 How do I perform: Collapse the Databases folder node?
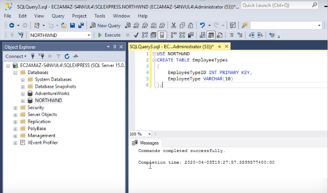[15, 73]
